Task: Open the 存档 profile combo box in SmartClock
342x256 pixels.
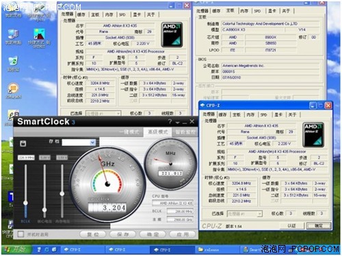Action: [x=79, y=143]
